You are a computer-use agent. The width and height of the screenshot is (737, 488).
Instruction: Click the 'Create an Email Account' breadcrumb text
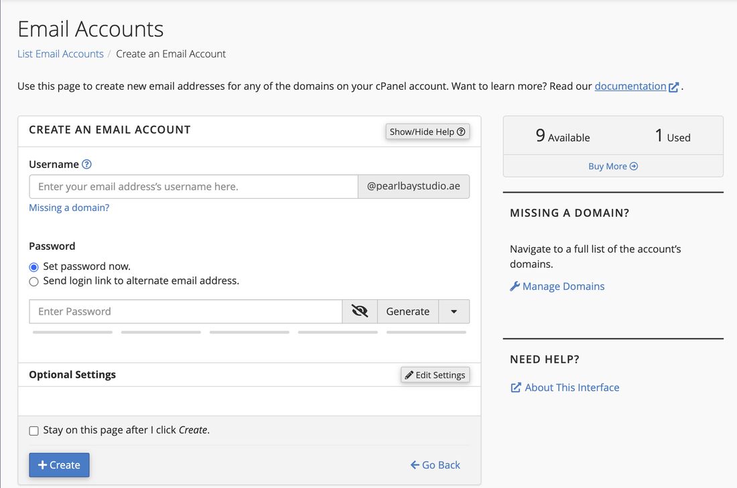[x=171, y=54]
